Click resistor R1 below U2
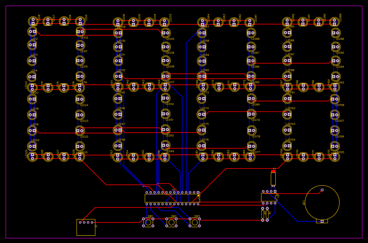The width and height of the screenshot is (368, 243). coord(267,213)
